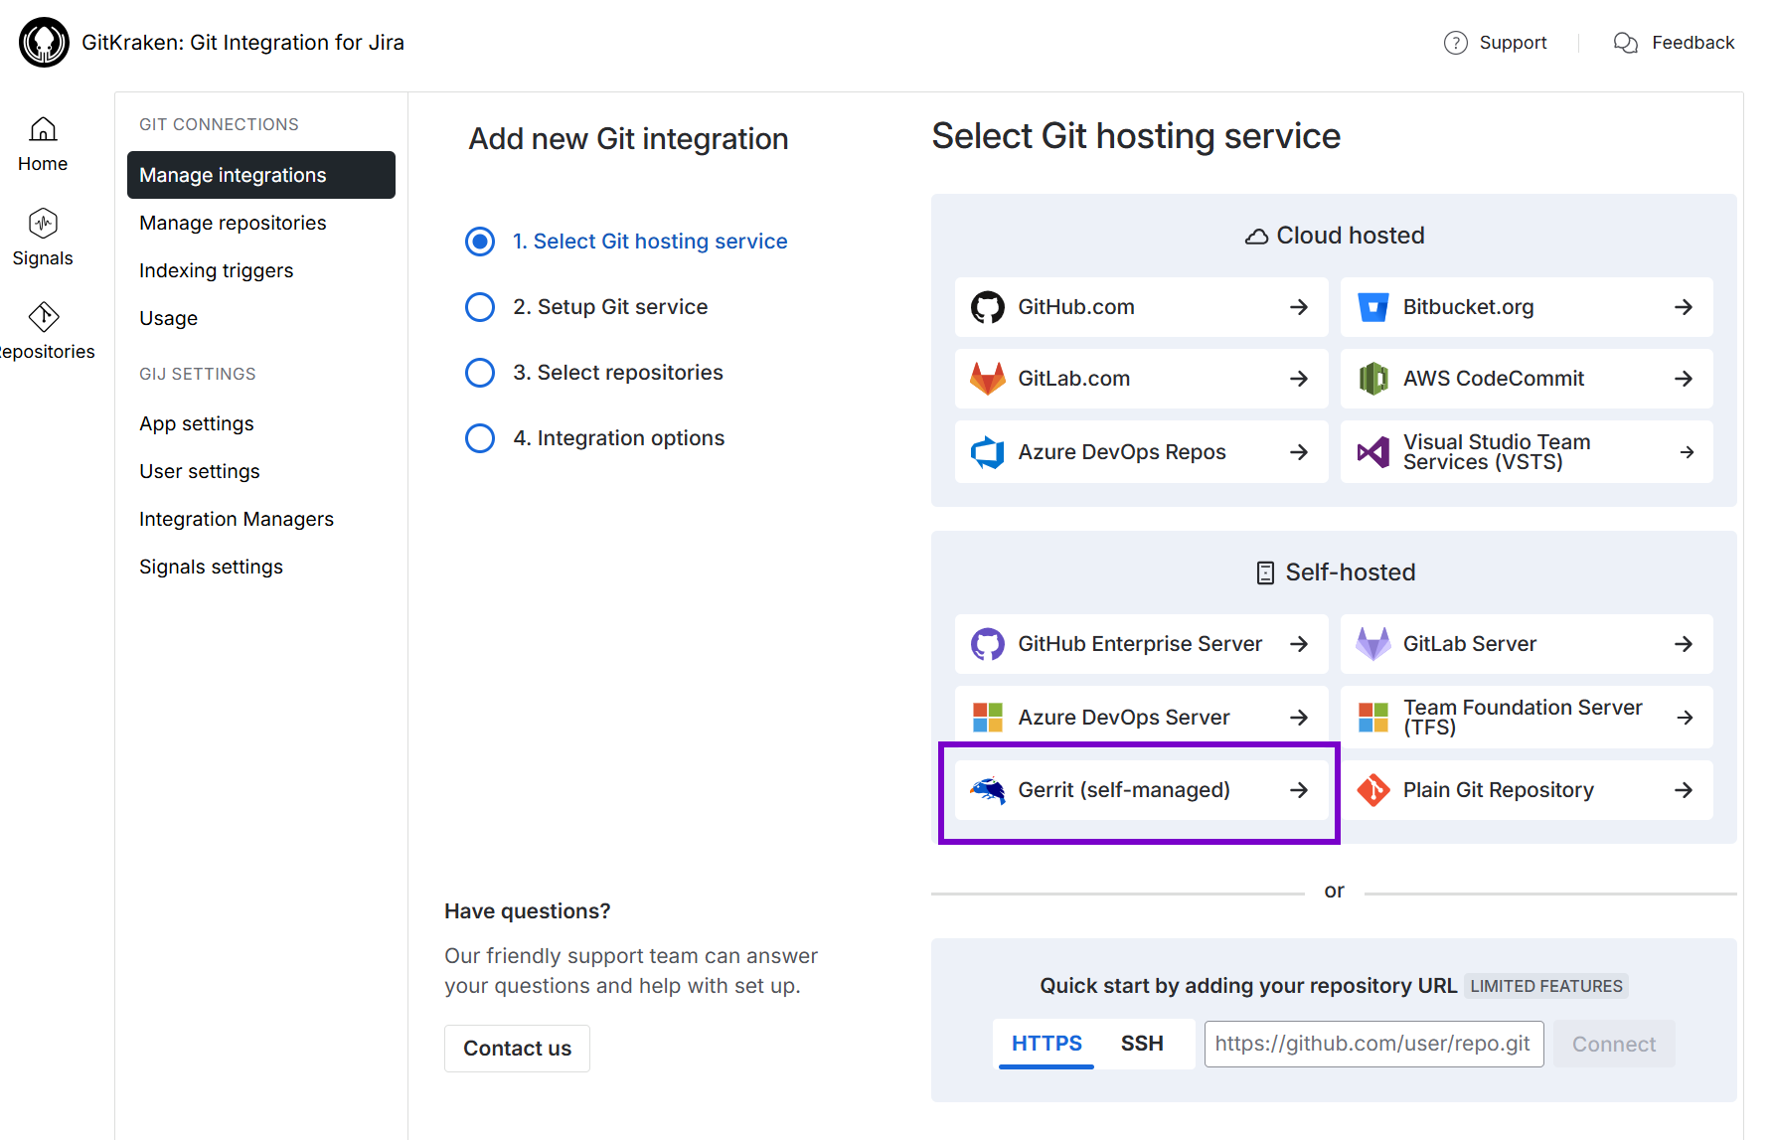Open the Repositories sidebar icon
Viewport: 1773px width, 1140px height.
tap(43, 317)
